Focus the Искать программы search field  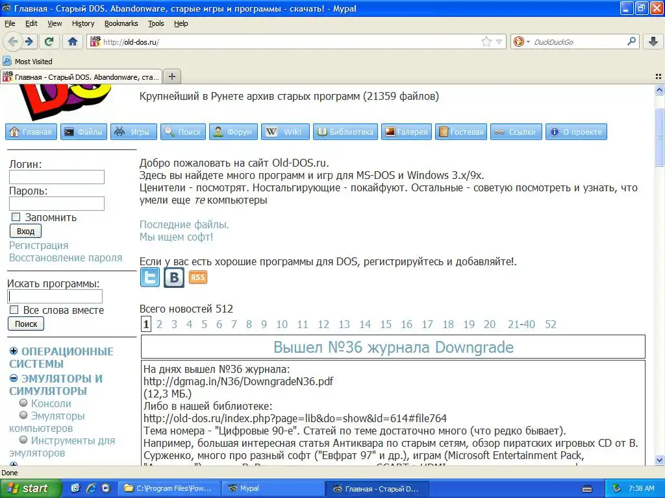click(55, 296)
